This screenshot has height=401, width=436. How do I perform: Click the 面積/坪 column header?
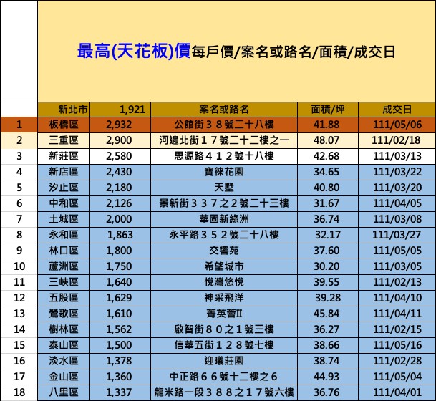(328, 110)
